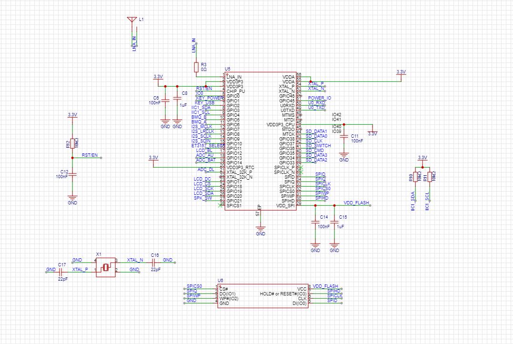Click the LCD_DC net label
The width and height of the screenshot is (513, 344).
tap(202, 179)
